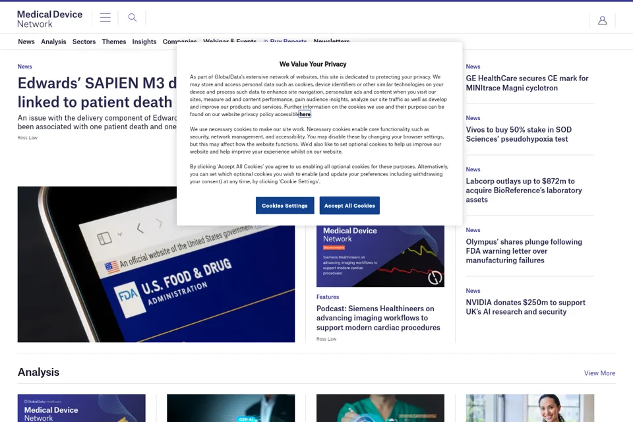633x422 pixels.
Task: Click the Analysis section heading
Action: pyautogui.click(x=38, y=372)
